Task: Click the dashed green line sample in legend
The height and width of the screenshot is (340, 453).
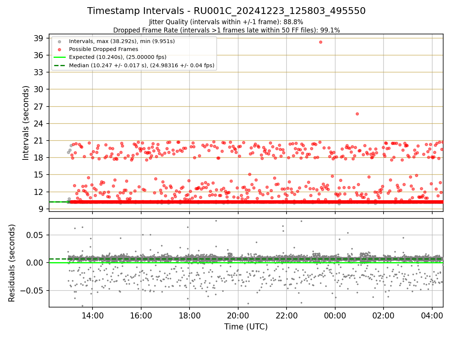Action: click(59, 66)
